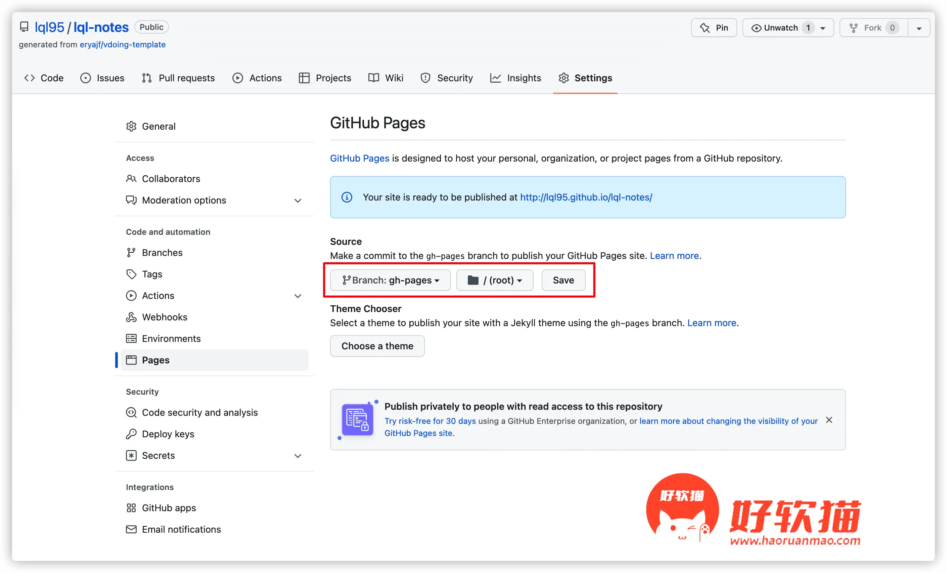Expand the sidebar Actions section chevron
Screen dimensions: 947x573
coord(298,296)
